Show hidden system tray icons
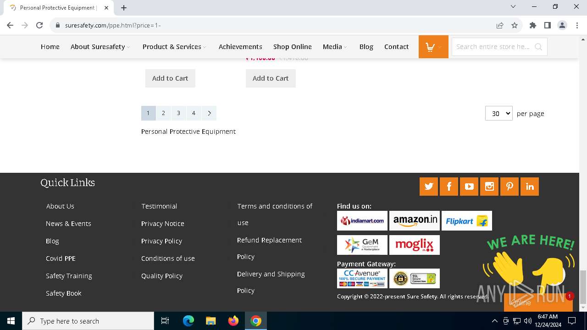This screenshot has height=330, width=587. pyautogui.click(x=494, y=321)
